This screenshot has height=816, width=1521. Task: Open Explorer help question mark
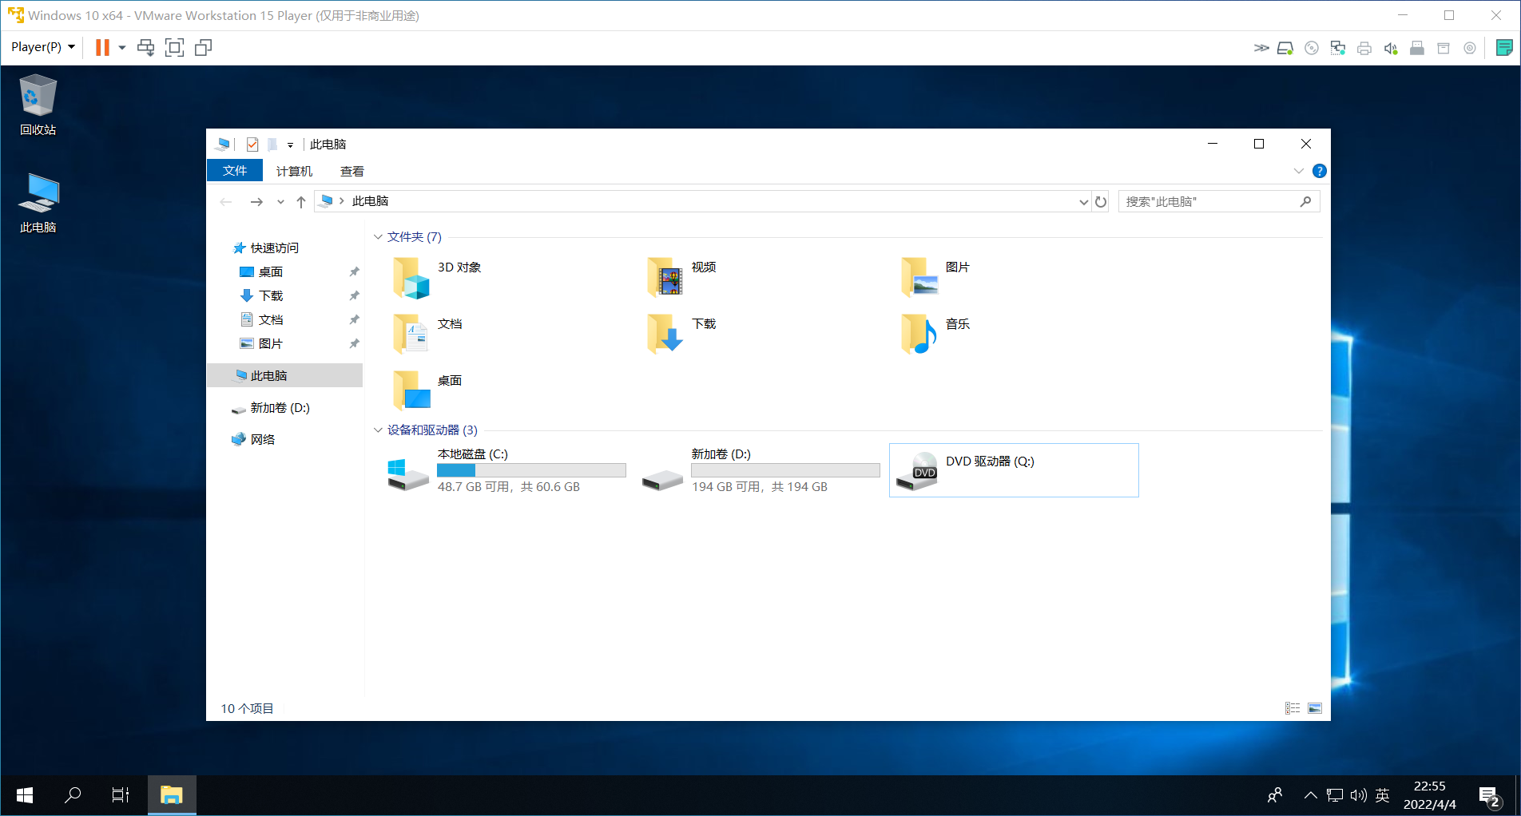[x=1320, y=171]
